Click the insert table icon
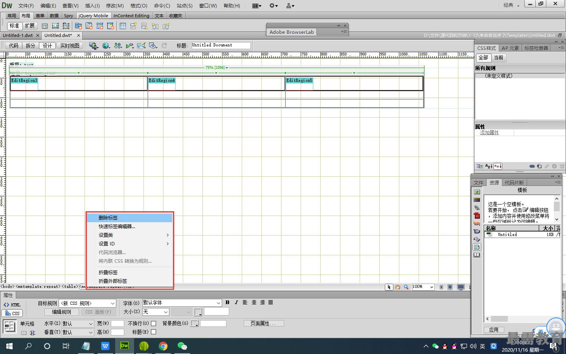 123,26
